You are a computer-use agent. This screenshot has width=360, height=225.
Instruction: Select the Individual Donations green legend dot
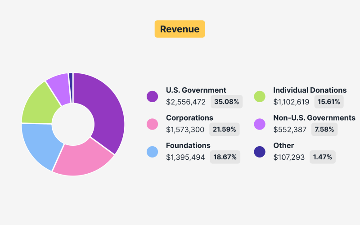pos(260,96)
